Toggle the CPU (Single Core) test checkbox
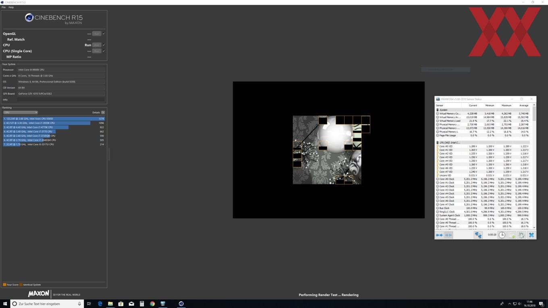 pos(104,51)
